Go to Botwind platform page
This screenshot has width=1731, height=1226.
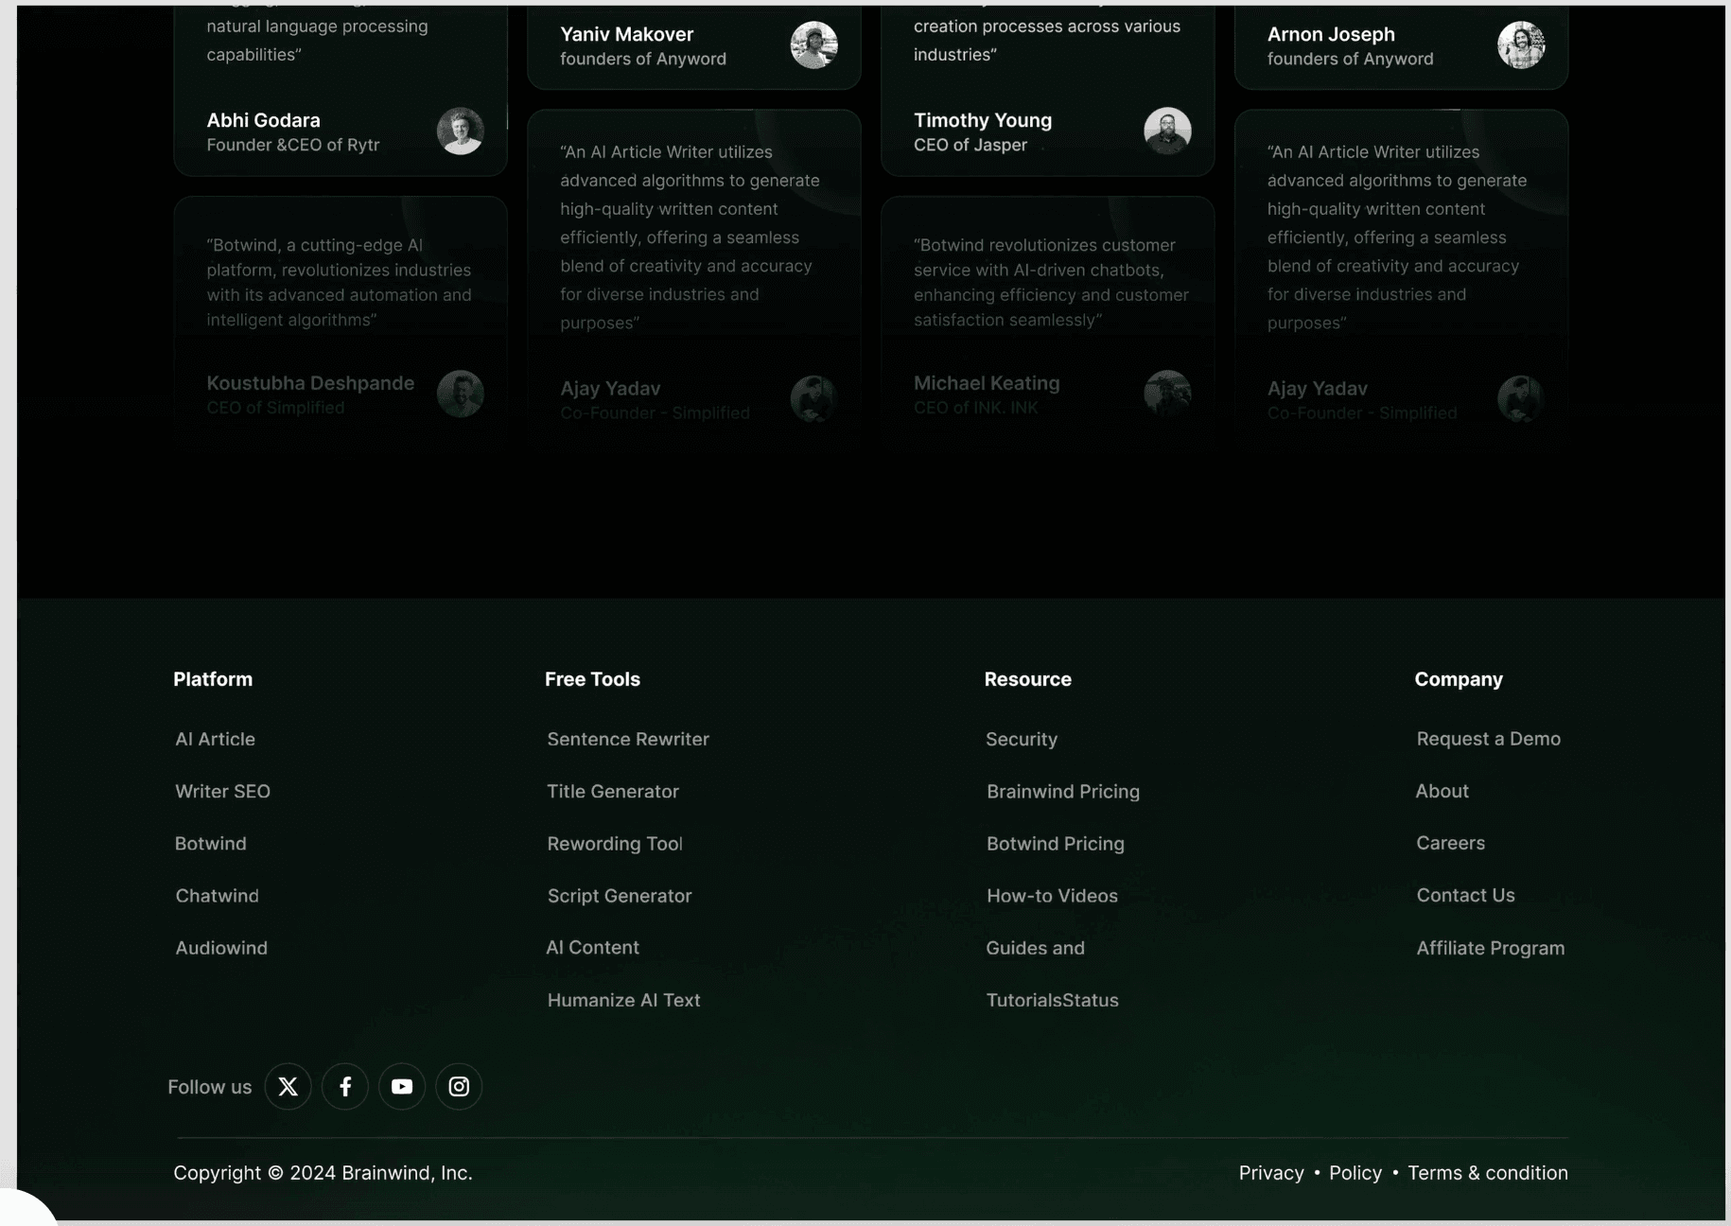211,843
